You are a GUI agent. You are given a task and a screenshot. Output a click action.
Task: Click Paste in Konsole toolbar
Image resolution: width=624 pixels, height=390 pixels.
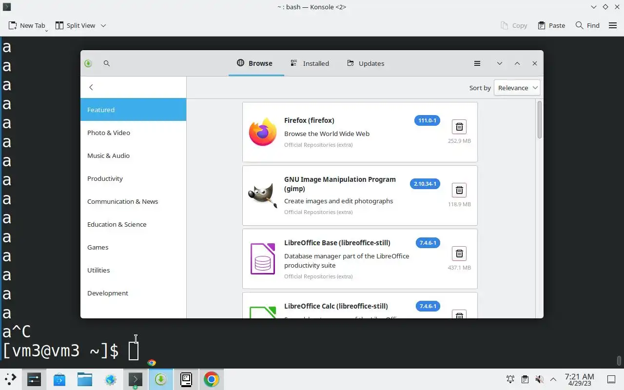(551, 25)
